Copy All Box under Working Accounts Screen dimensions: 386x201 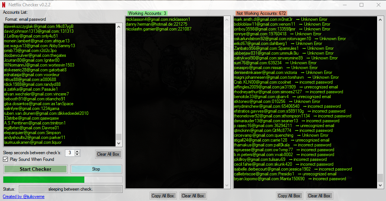pyautogui.click(x=163, y=196)
